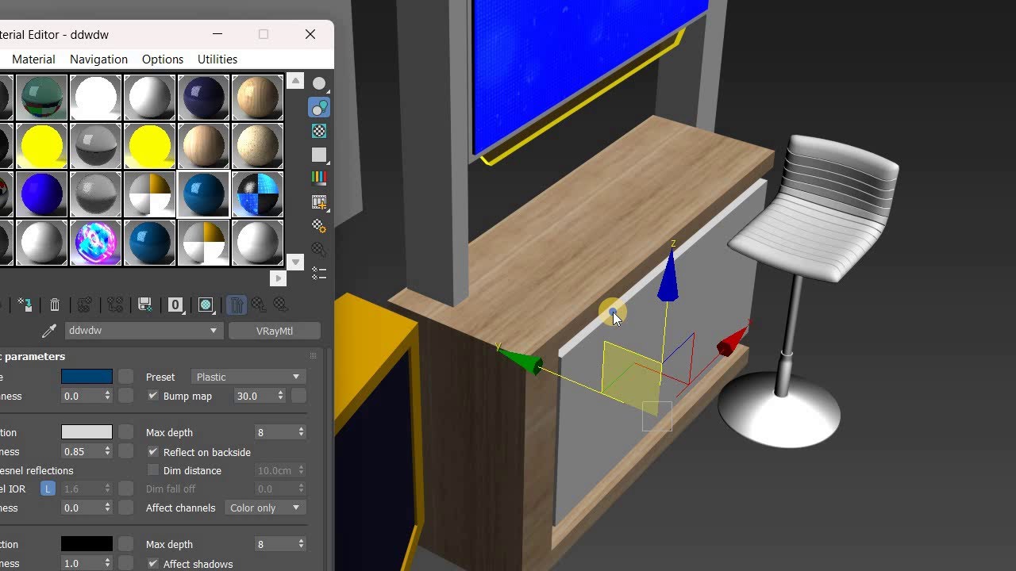This screenshot has width=1016, height=571.
Task: Click the 0.85 glossiness spinner arrows
Action: click(107, 451)
